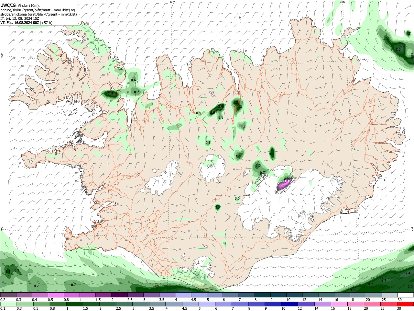The image size is (414, 311).
Task: Click the 0.6 precipitation value on the map
Action: (x=133, y=80)
